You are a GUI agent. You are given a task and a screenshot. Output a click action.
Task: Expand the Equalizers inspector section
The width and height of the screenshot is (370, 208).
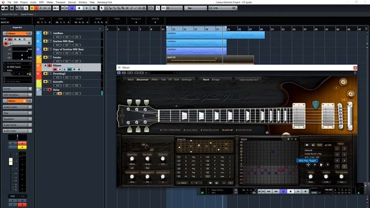point(17,119)
